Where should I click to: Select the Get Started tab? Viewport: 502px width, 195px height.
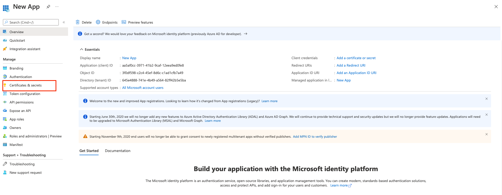point(89,151)
